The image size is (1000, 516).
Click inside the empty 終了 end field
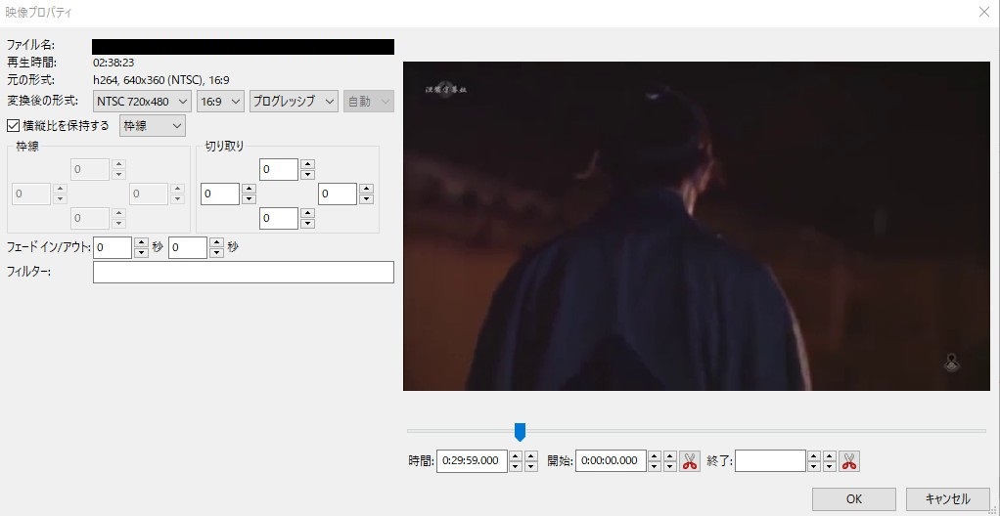click(x=770, y=460)
